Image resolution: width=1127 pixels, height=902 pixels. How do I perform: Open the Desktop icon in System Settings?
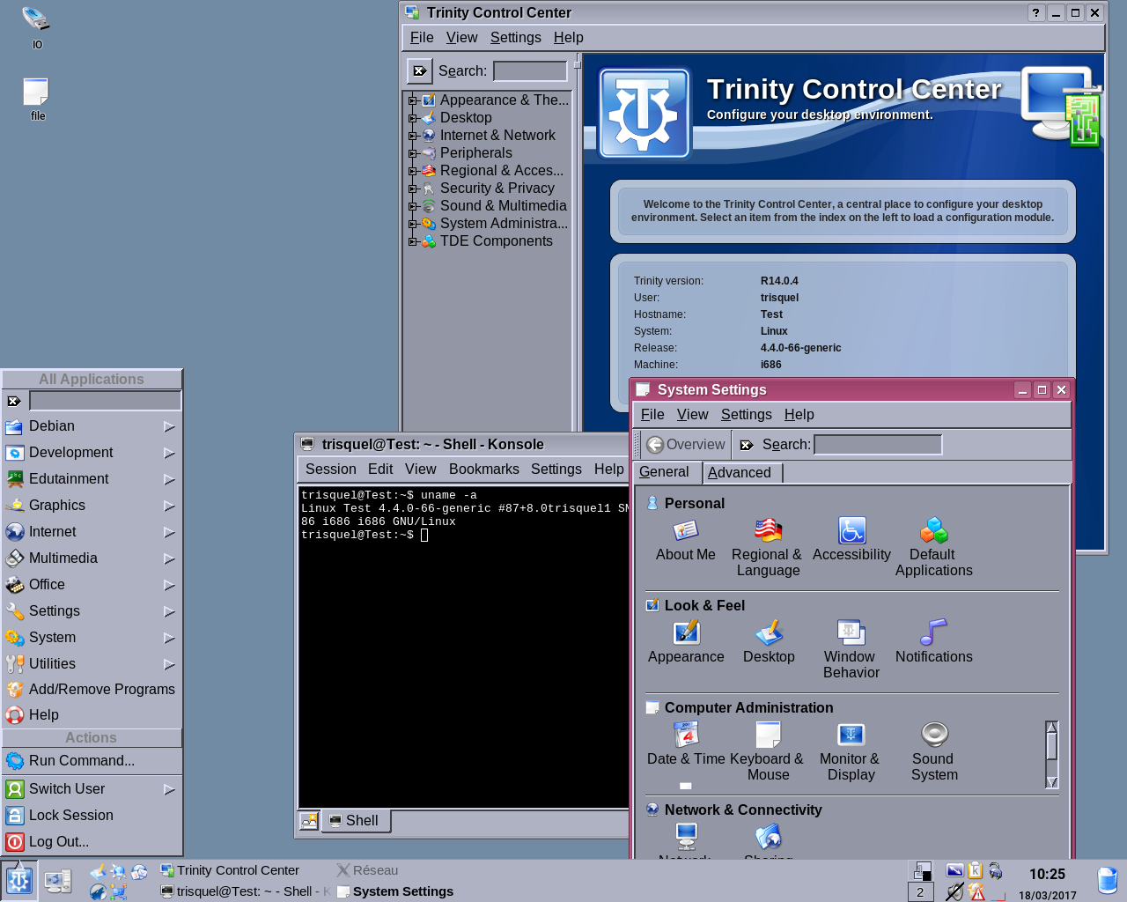(769, 643)
